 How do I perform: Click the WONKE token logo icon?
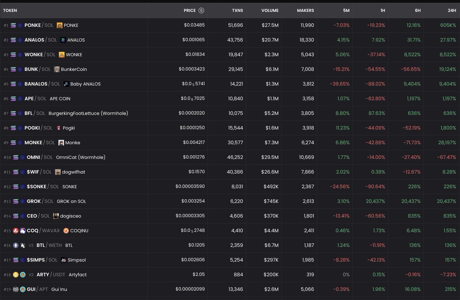pos(61,55)
